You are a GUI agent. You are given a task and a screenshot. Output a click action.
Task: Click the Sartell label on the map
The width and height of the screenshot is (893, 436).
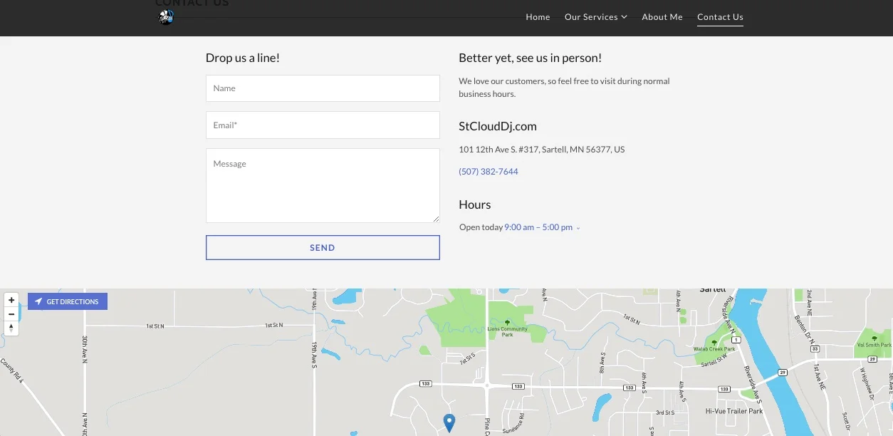point(711,289)
